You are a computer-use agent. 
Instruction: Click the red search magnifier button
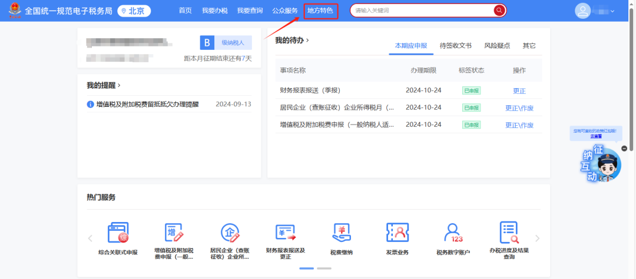click(499, 11)
